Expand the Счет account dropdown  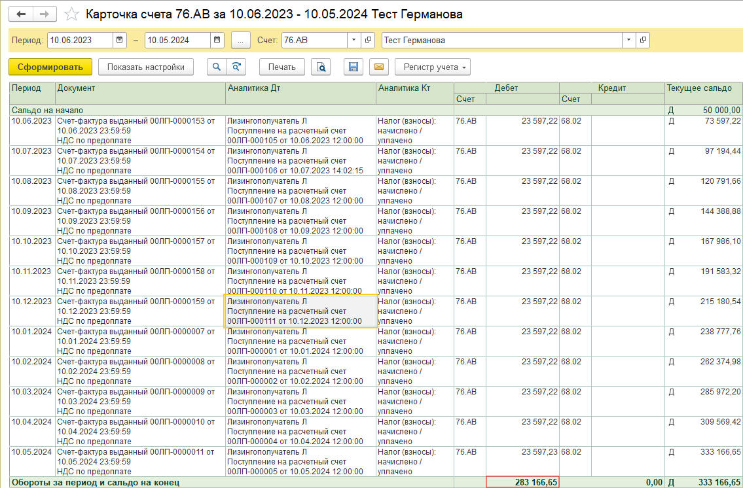[x=353, y=40]
